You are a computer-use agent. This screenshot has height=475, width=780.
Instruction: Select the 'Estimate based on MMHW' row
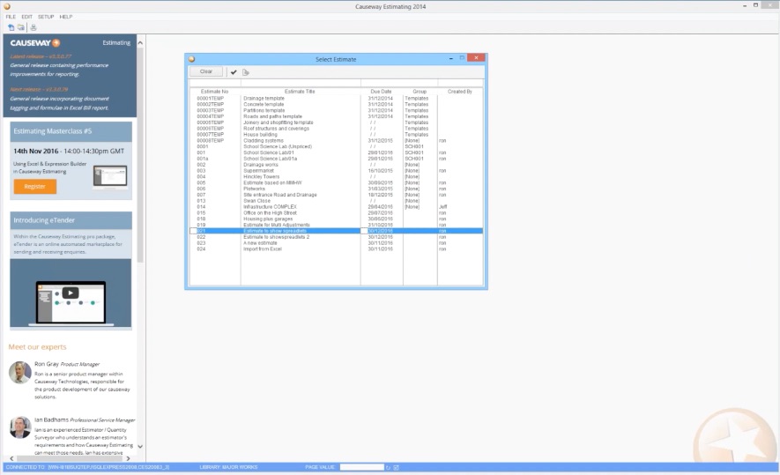pyautogui.click(x=337, y=182)
